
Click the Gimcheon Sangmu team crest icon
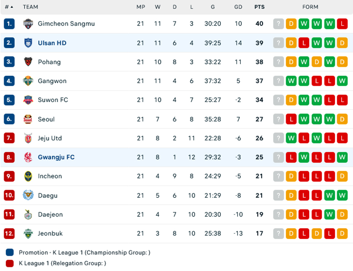coord(28,23)
